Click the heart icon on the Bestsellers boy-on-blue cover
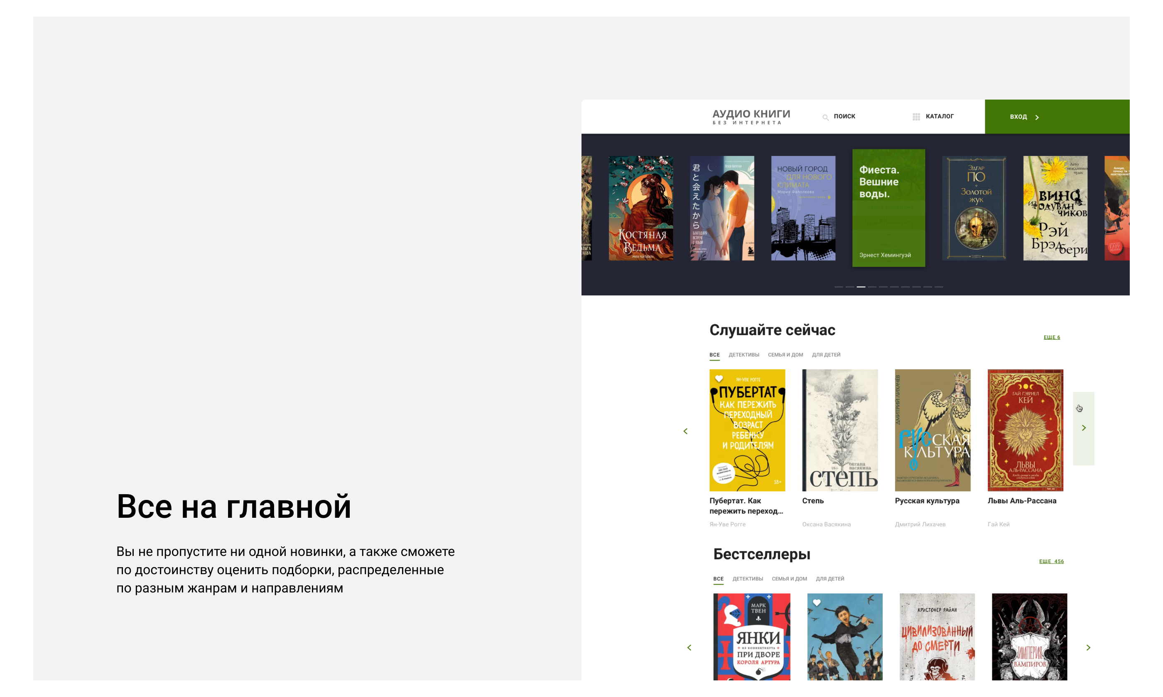The width and height of the screenshot is (1163, 697). pos(817,602)
